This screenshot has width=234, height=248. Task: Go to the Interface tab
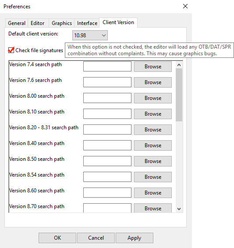87,23
